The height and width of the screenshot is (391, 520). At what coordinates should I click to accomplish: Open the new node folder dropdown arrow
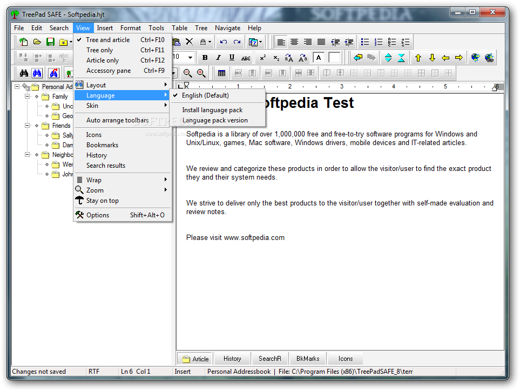pos(71,42)
